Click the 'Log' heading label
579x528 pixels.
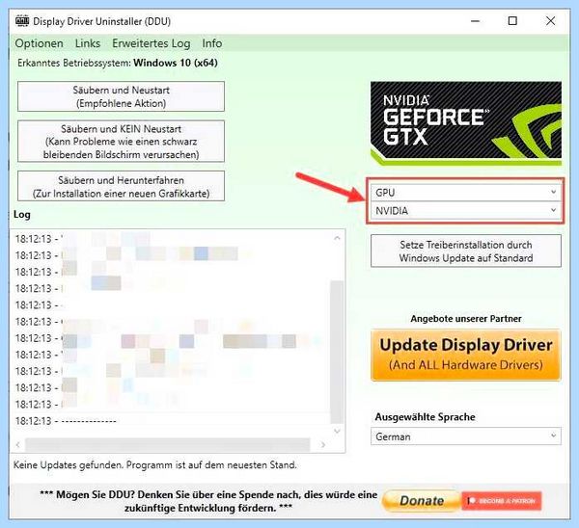coord(22,214)
